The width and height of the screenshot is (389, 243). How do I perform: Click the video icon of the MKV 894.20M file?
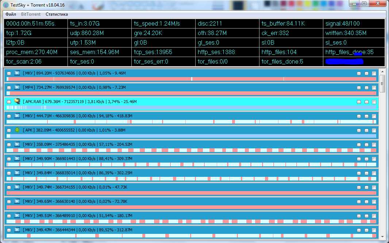[x=17, y=73]
